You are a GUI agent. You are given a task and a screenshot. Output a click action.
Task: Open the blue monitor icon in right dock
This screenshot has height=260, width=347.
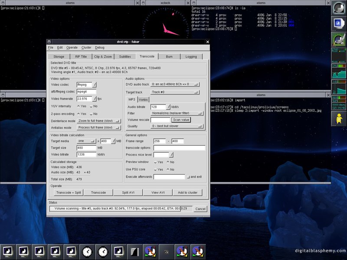click(338, 23)
